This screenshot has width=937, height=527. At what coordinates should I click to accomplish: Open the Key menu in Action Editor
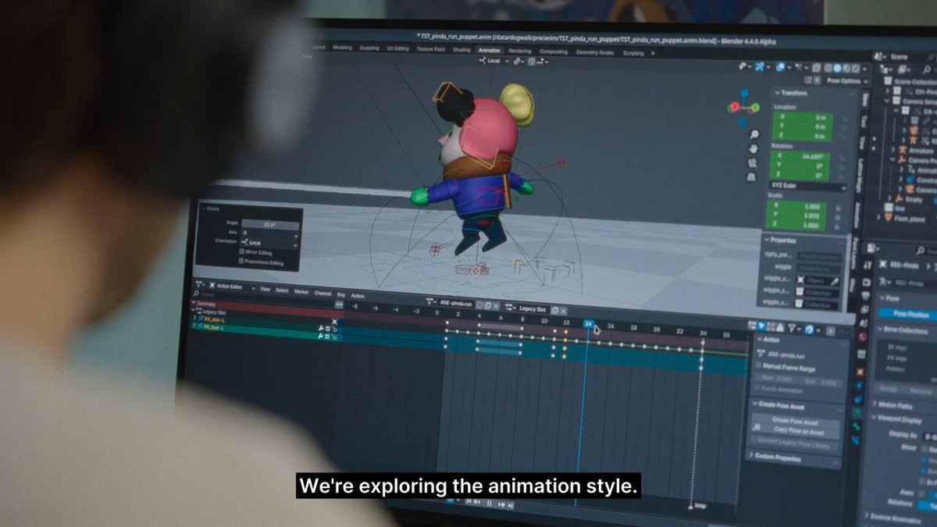click(x=341, y=294)
